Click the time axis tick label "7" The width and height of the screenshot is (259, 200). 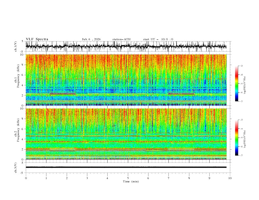coord(169,178)
